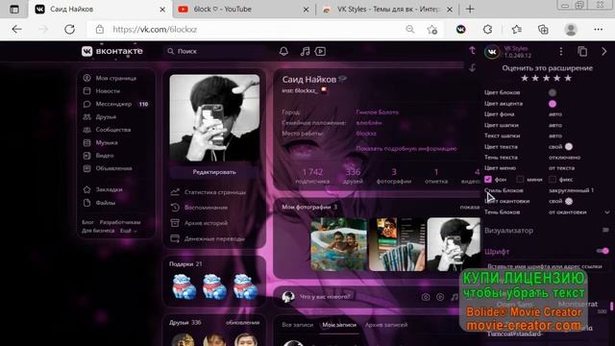Open browser favorites star-list icon
Image resolution: width=615 pixels, height=346 pixels.
coord(516,30)
